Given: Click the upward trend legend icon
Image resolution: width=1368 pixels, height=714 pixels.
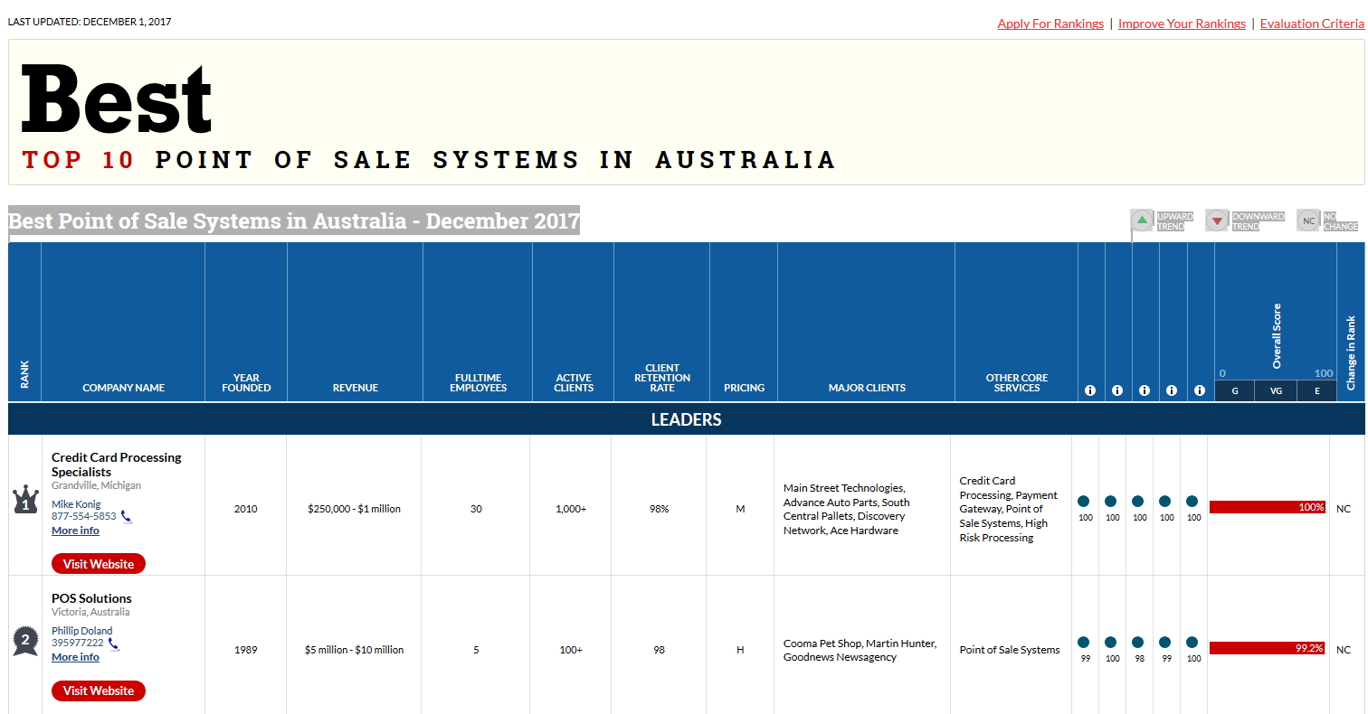Looking at the screenshot, I should coord(1142,221).
